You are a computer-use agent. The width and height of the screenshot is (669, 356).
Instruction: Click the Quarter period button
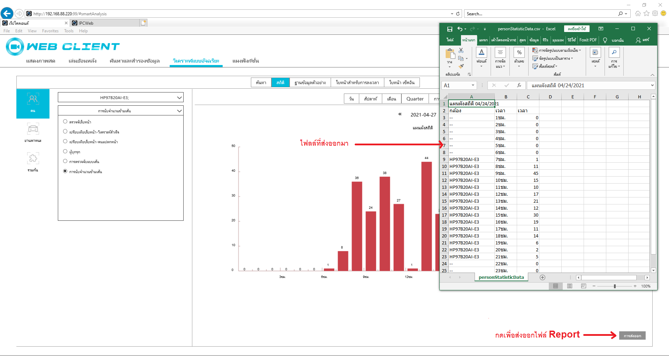click(415, 99)
